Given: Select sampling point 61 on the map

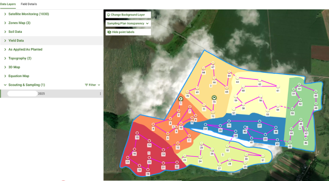Looking at the screenshot, I should point(277,87).
